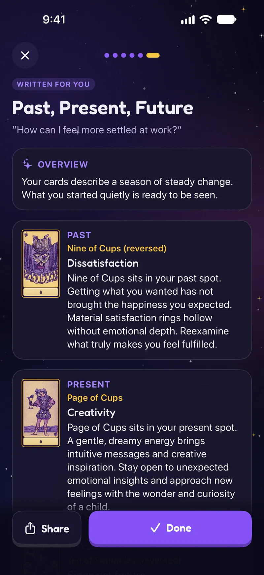The width and height of the screenshot is (264, 575).
Task: Jump to the first progress dot
Action: coord(107,55)
